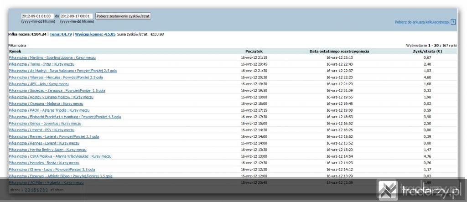467x202 pixels.
Task: Click settlement time 16-wrz-12 23:13
Action: (x=339, y=58)
